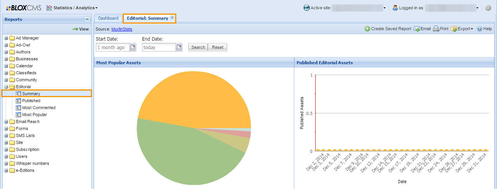Open the MurlinStats source link
Image resolution: width=497 pixels, height=190 pixels.
[x=122, y=29]
